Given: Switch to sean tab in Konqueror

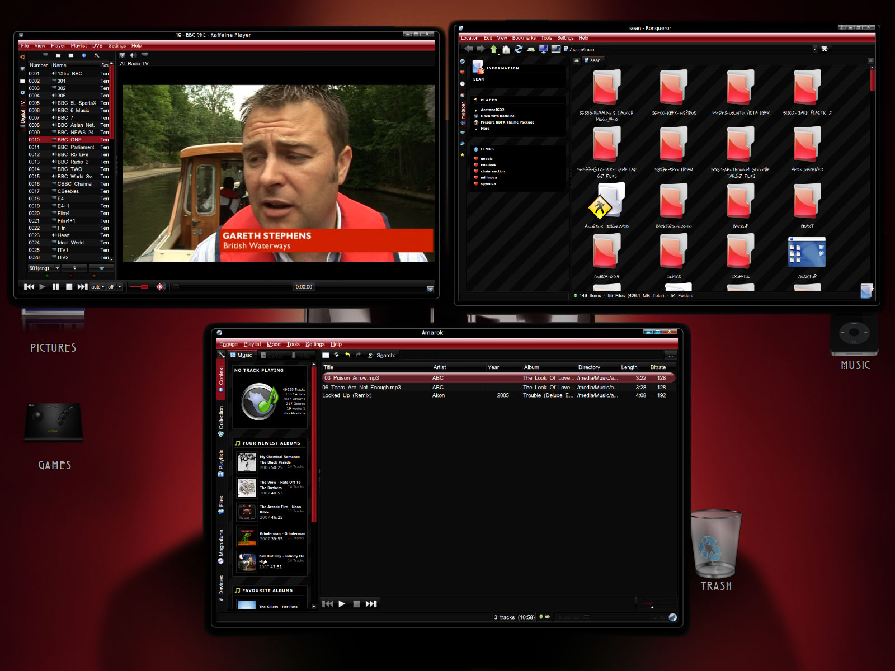Looking at the screenshot, I should click(x=592, y=60).
